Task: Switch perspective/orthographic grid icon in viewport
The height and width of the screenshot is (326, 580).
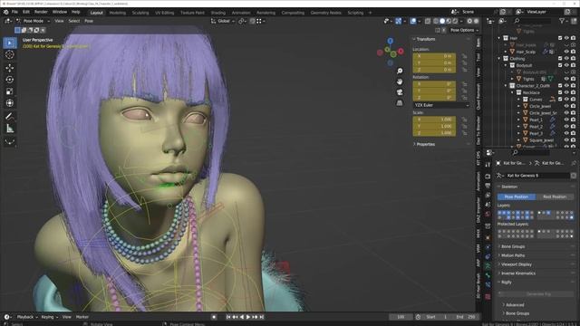Action: click(400, 103)
